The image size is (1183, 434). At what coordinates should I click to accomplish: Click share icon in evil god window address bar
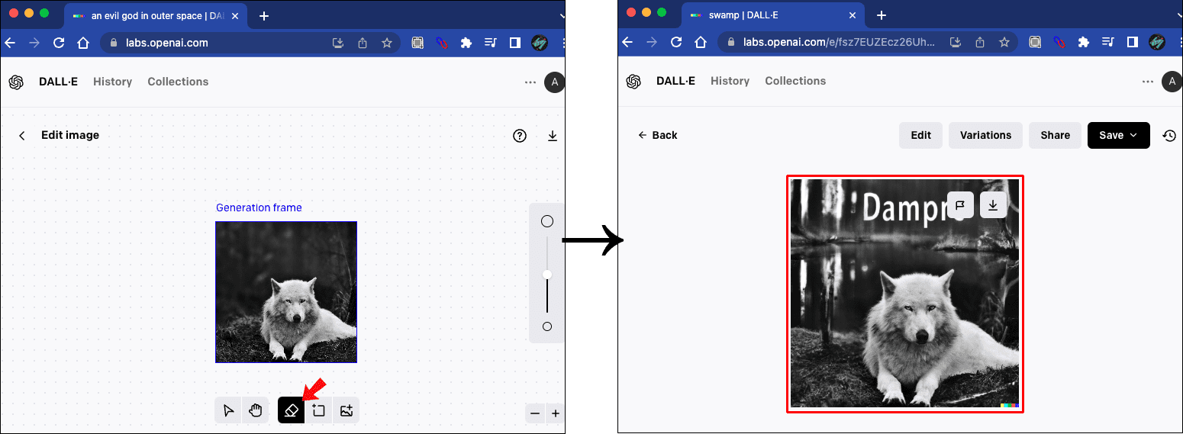(363, 43)
